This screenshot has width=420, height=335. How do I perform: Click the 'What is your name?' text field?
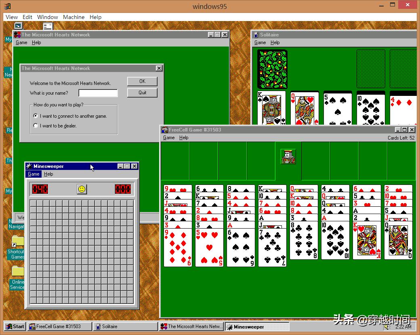(x=98, y=93)
